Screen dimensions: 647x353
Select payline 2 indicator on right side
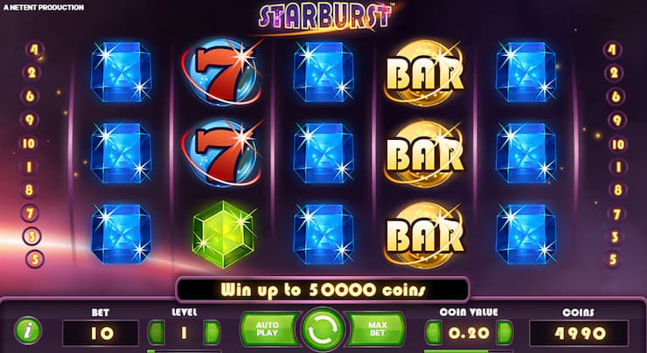pyautogui.click(x=614, y=73)
